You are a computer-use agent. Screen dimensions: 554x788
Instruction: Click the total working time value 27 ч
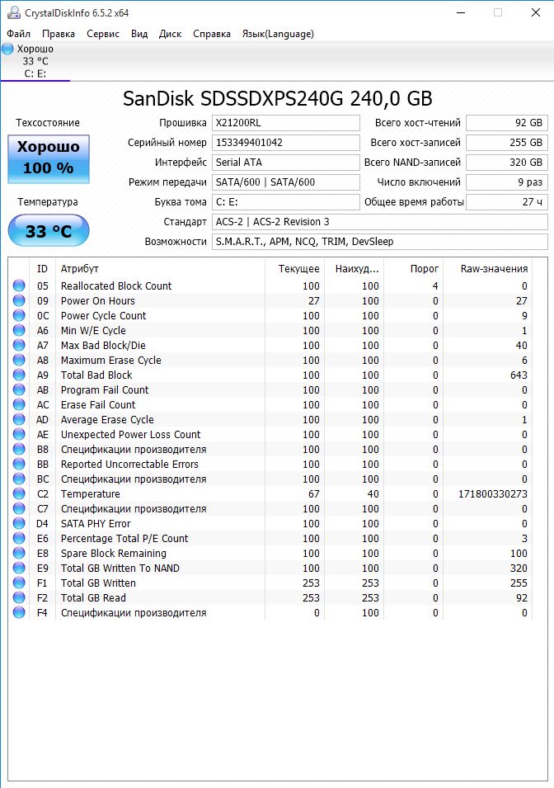pyautogui.click(x=507, y=202)
